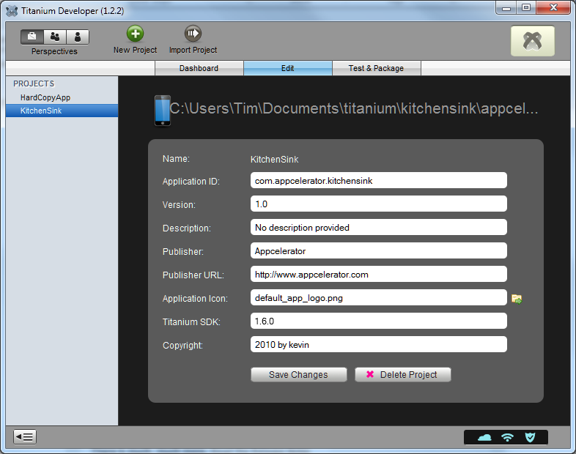Click the Publisher: label

[183, 251]
